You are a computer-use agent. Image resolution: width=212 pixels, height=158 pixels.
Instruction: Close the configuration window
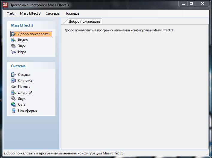coord(202,4)
